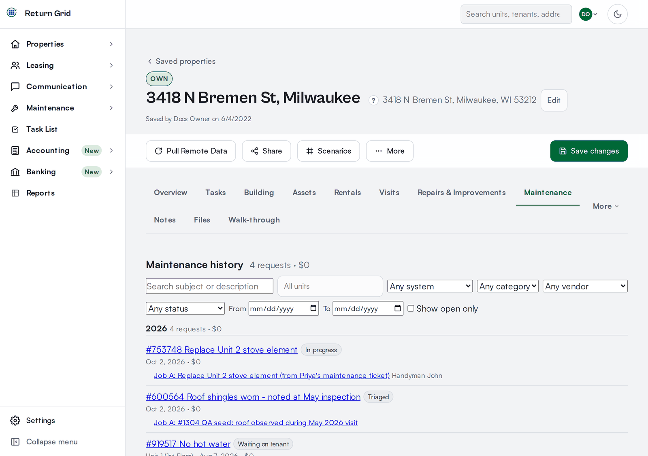Open the Scenarios button
Image resolution: width=648 pixels, height=456 pixels.
coord(328,151)
